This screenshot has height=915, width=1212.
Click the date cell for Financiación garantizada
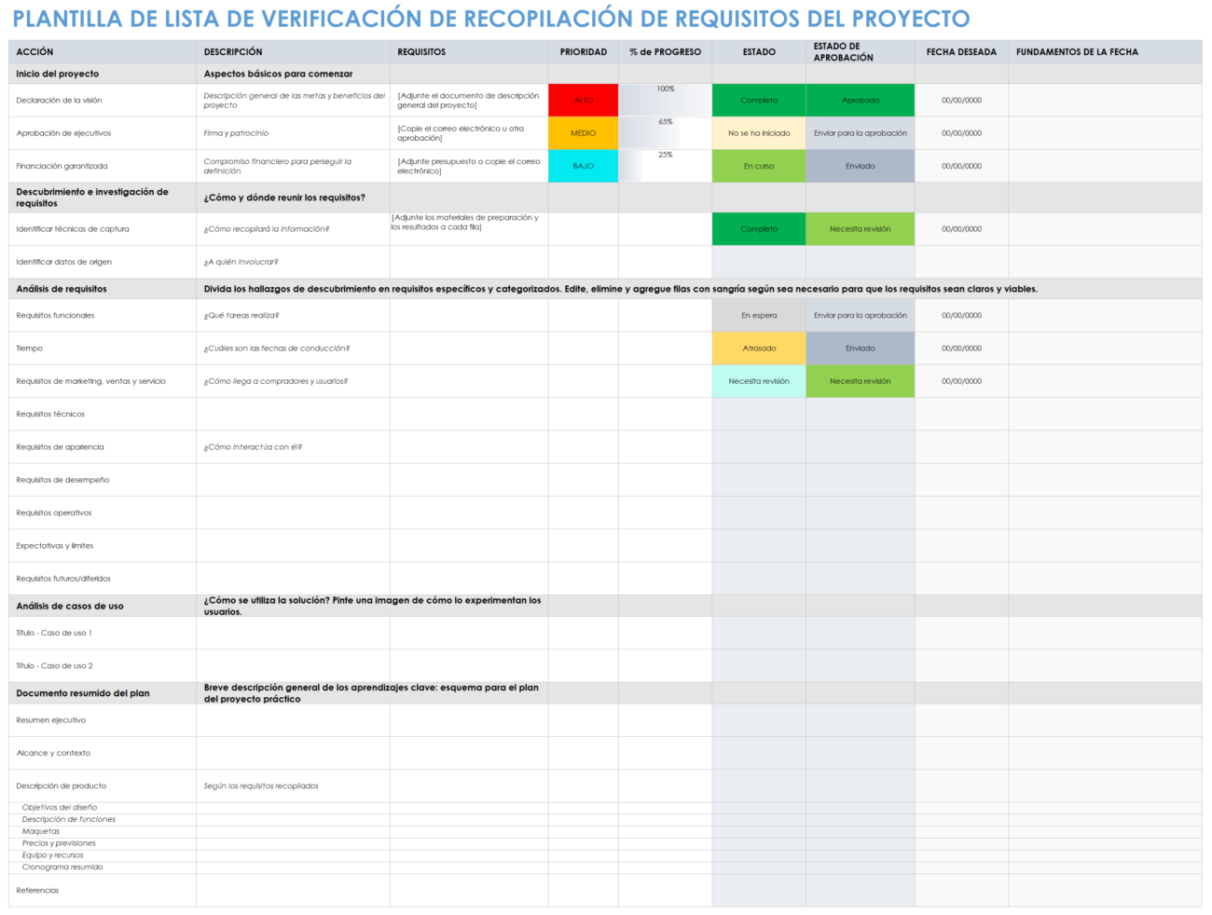(960, 165)
